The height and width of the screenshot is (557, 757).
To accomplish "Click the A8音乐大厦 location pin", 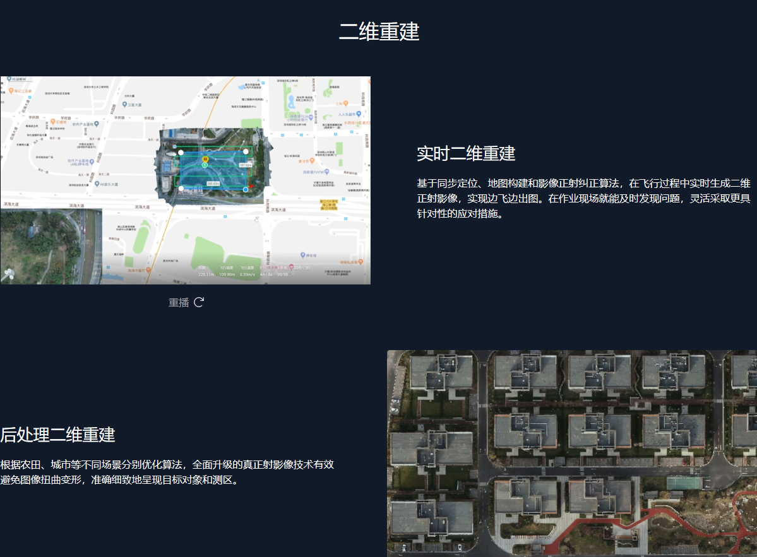I will point(97,185).
